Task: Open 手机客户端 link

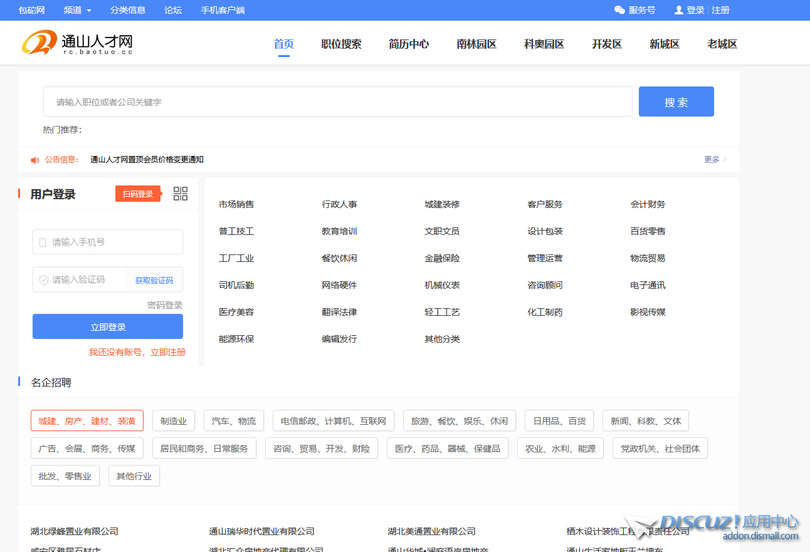Action: 223,10
